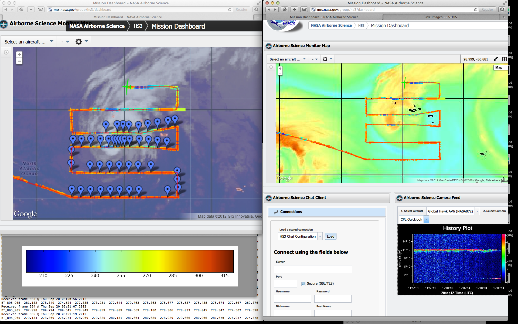Toggle the Secure (SSL/TLS) checkbox

point(304,283)
